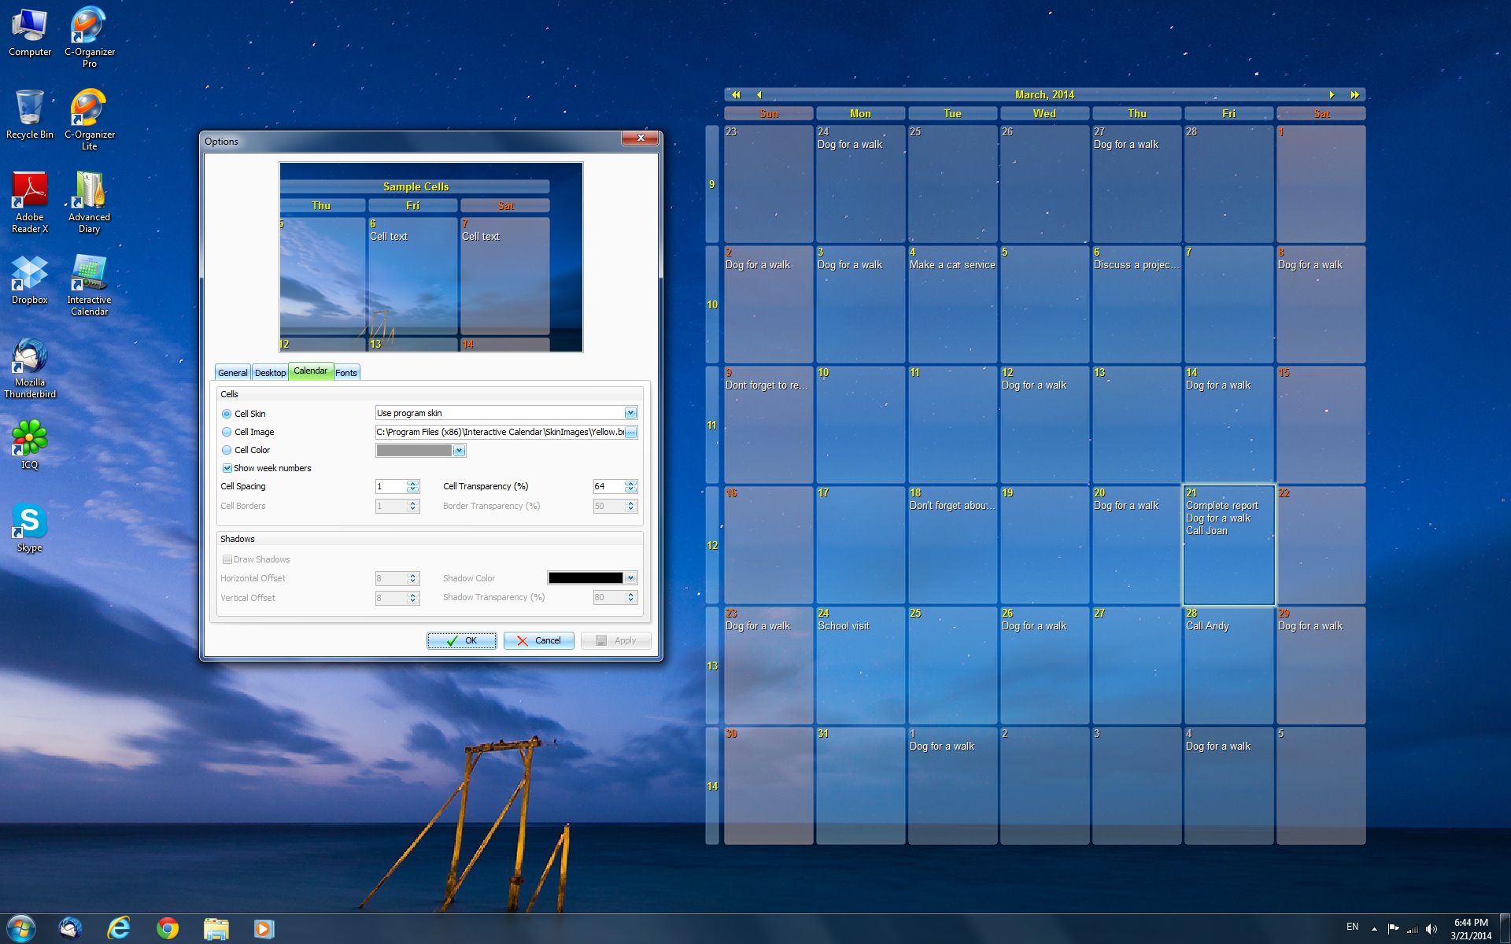This screenshot has width=1511, height=944.
Task: Click the Cancel button to discard changes
Action: point(540,640)
